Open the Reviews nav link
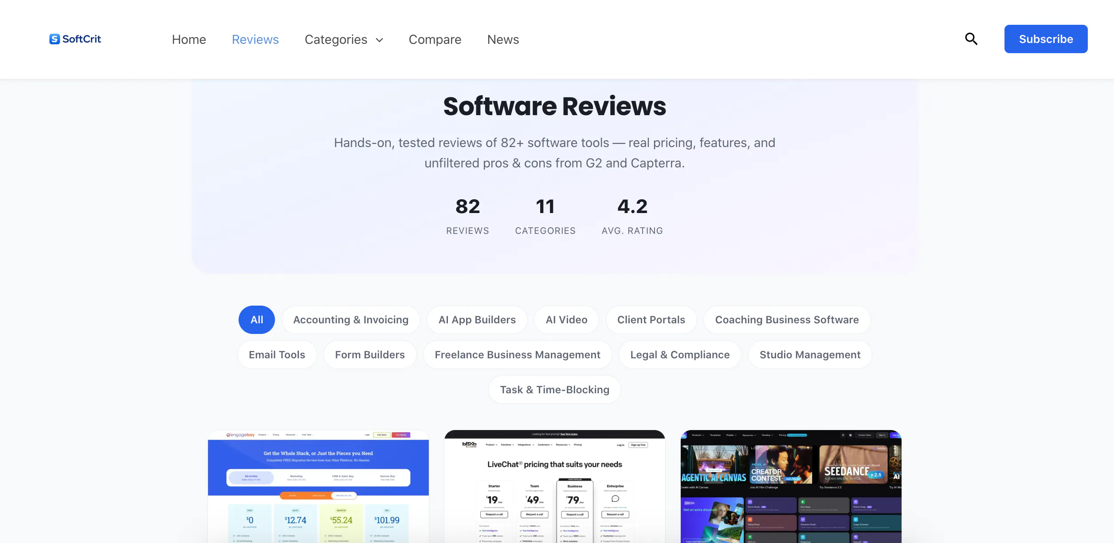This screenshot has height=543, width=1114. coord(255,39)
